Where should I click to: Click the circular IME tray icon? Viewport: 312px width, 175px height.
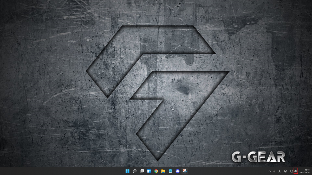(285, 171)
